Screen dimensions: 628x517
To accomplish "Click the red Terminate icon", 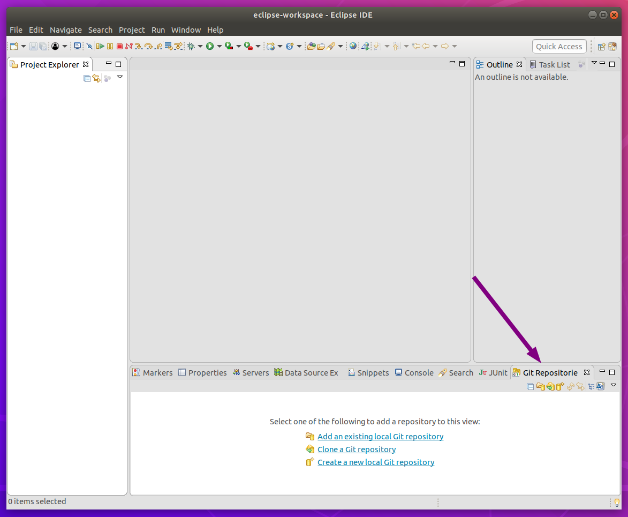I will [119, 46].
